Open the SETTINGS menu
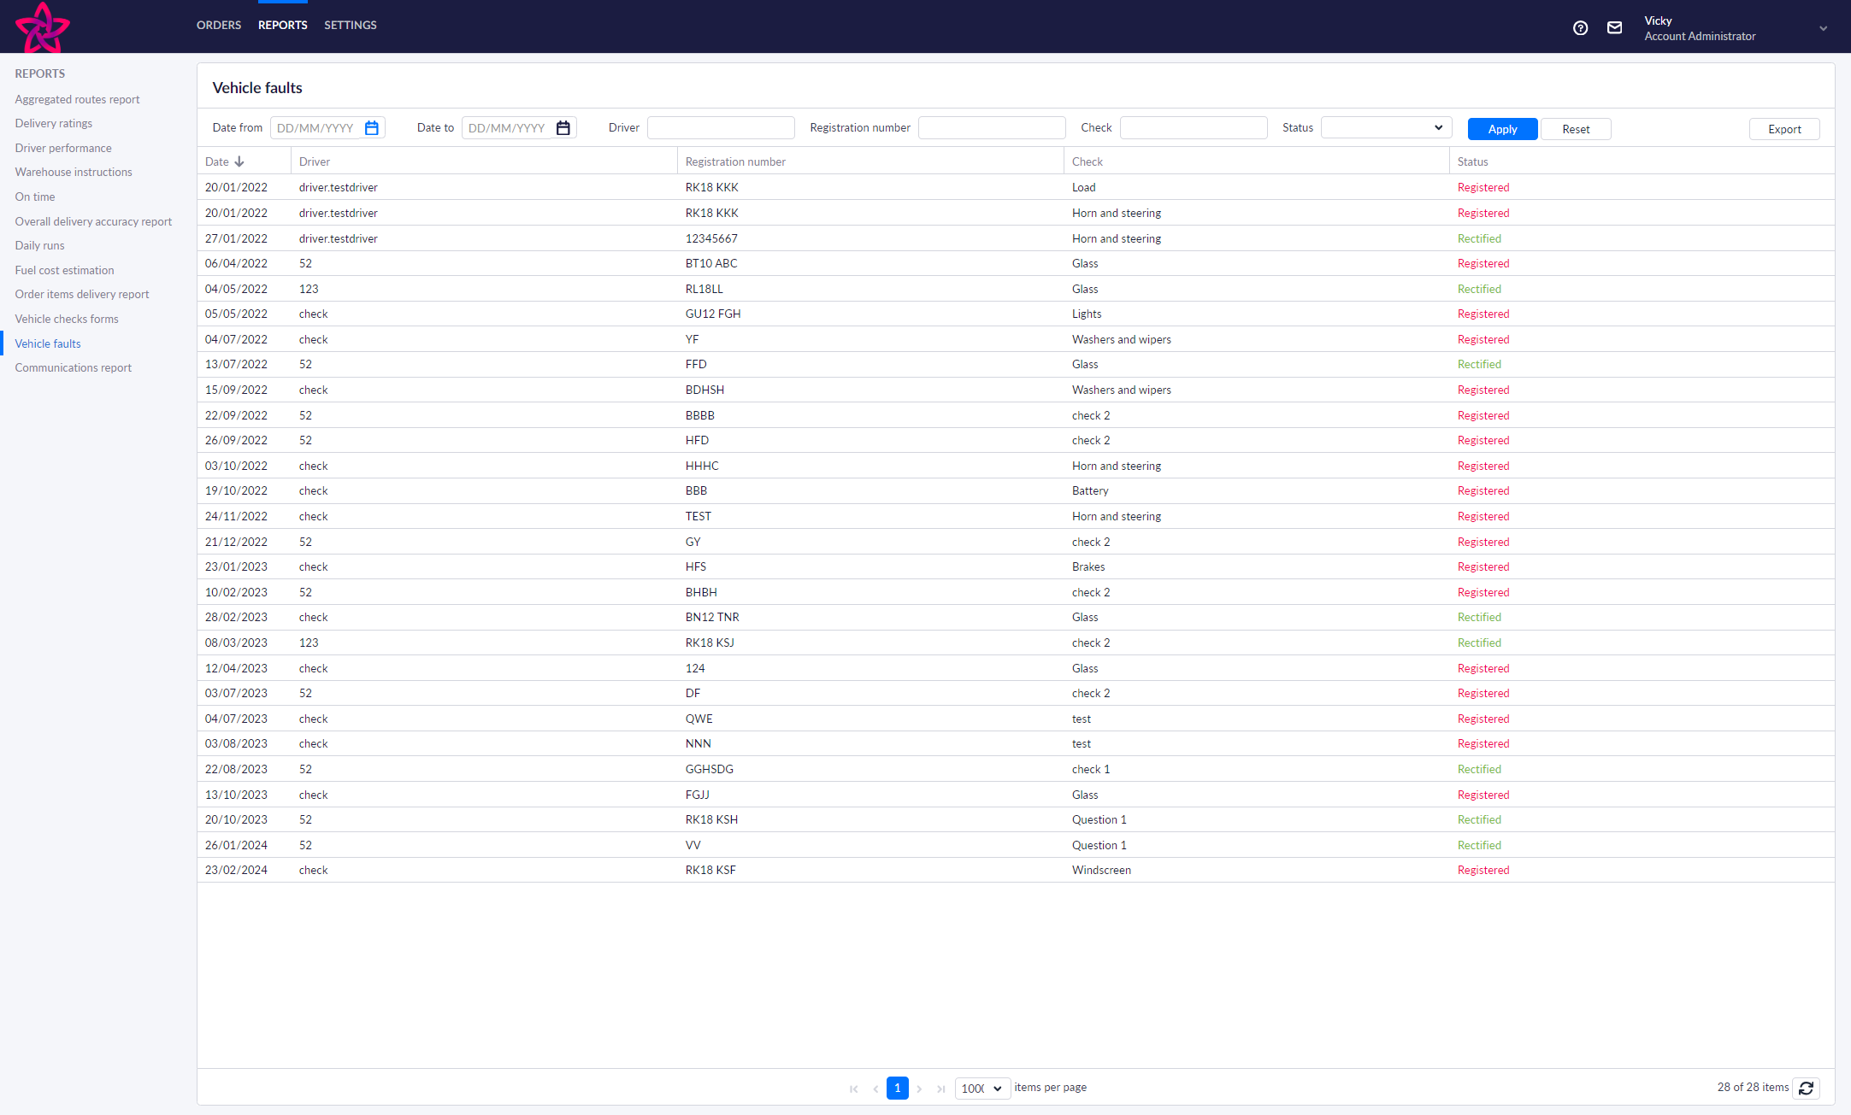 tap(351, 26)
